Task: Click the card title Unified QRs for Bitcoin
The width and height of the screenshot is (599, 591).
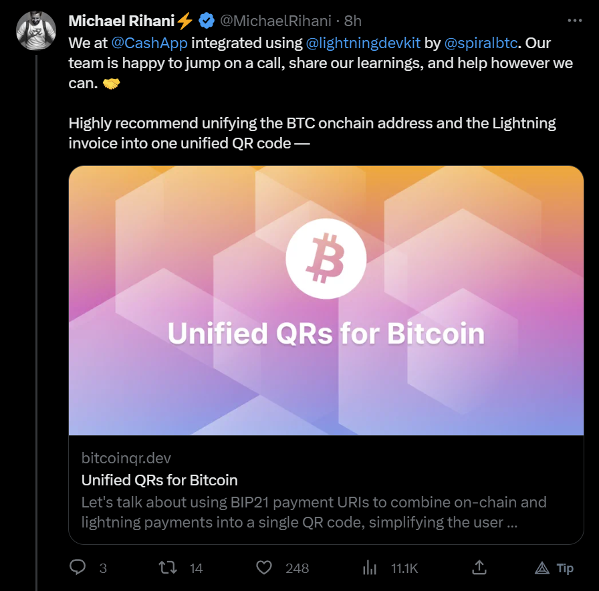Action: 159,480
